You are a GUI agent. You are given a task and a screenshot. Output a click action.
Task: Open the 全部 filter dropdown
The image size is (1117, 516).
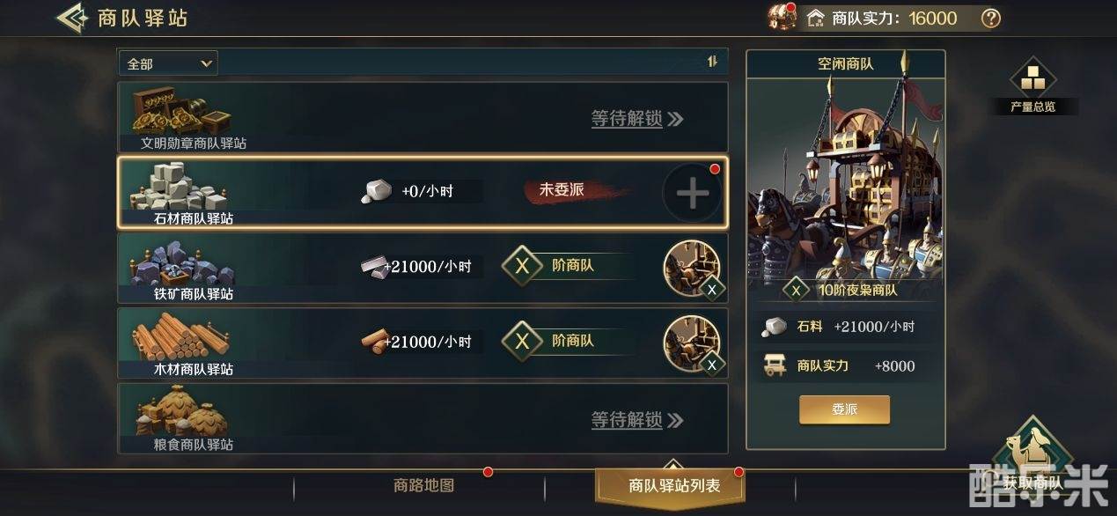pyautogui.click(x=168, y=63)
